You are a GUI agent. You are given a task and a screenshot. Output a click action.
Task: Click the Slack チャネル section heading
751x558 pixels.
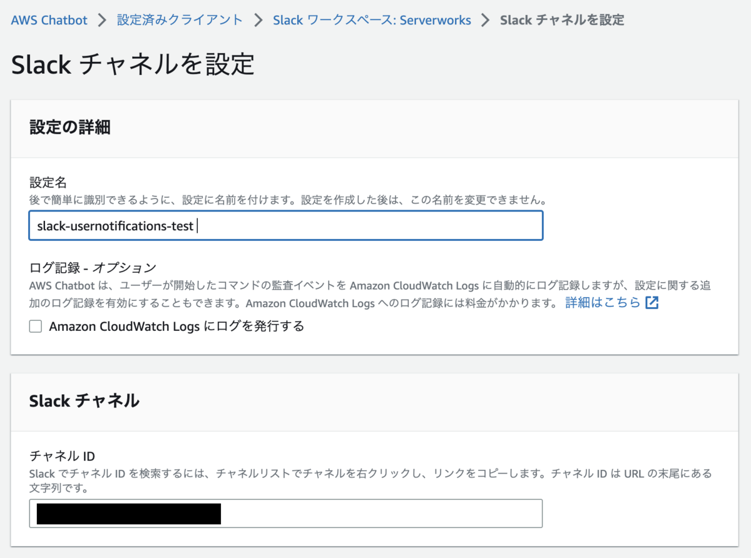point(84,400)
